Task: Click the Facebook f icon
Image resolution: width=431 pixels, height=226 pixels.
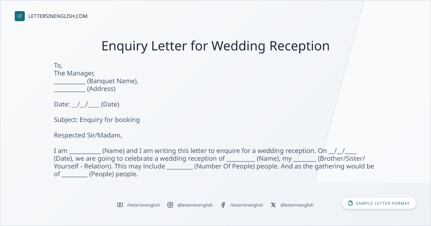Action: pos(223,205)
